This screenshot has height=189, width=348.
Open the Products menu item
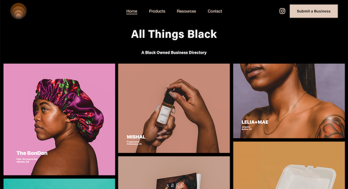point(157,11)
